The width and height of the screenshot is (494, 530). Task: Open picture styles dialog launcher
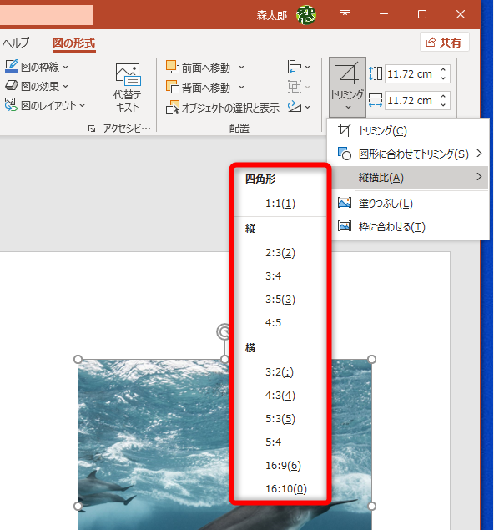[x=91, y=128]
